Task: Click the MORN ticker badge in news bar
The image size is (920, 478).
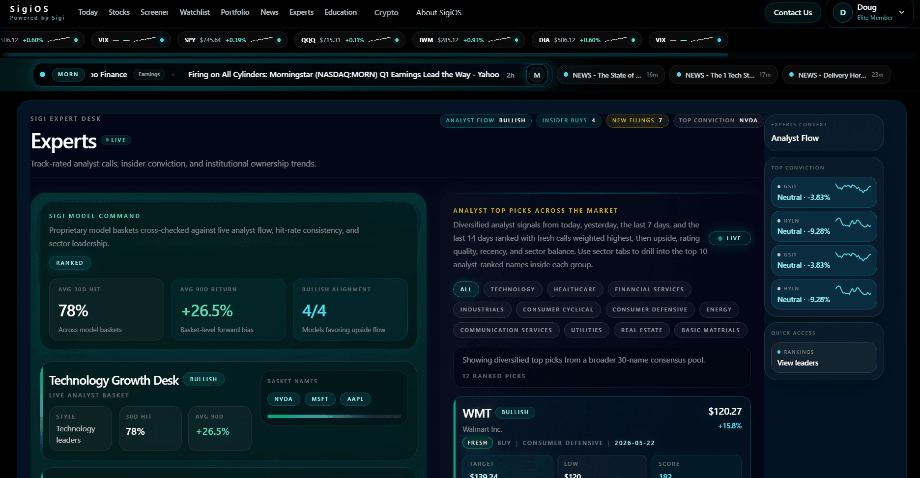Action: (68, 75)
